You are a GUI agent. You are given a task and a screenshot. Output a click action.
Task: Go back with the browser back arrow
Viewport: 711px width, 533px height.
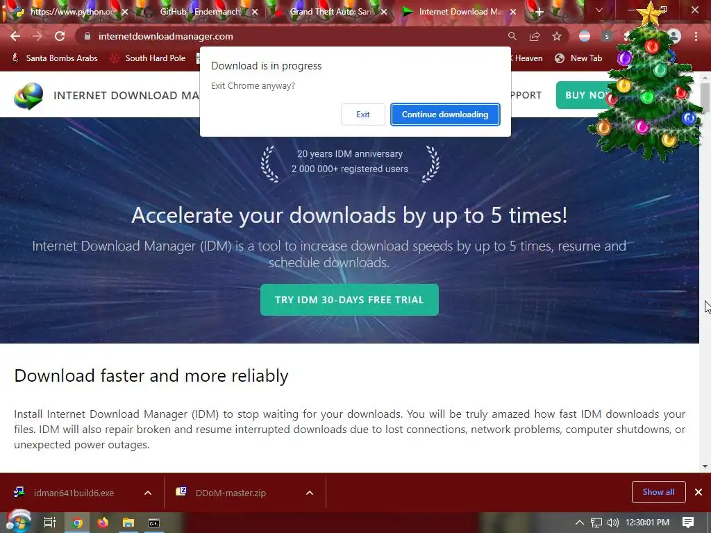click(x=15, y=36)
